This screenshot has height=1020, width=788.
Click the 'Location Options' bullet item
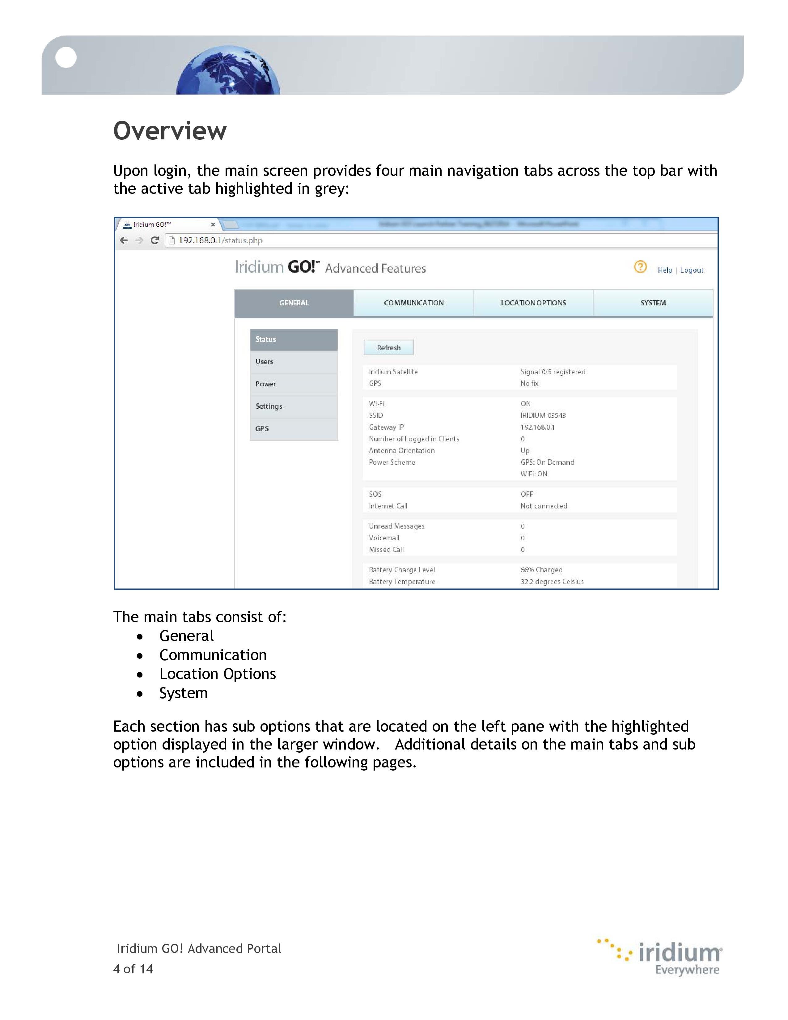(x=218, y=674)
